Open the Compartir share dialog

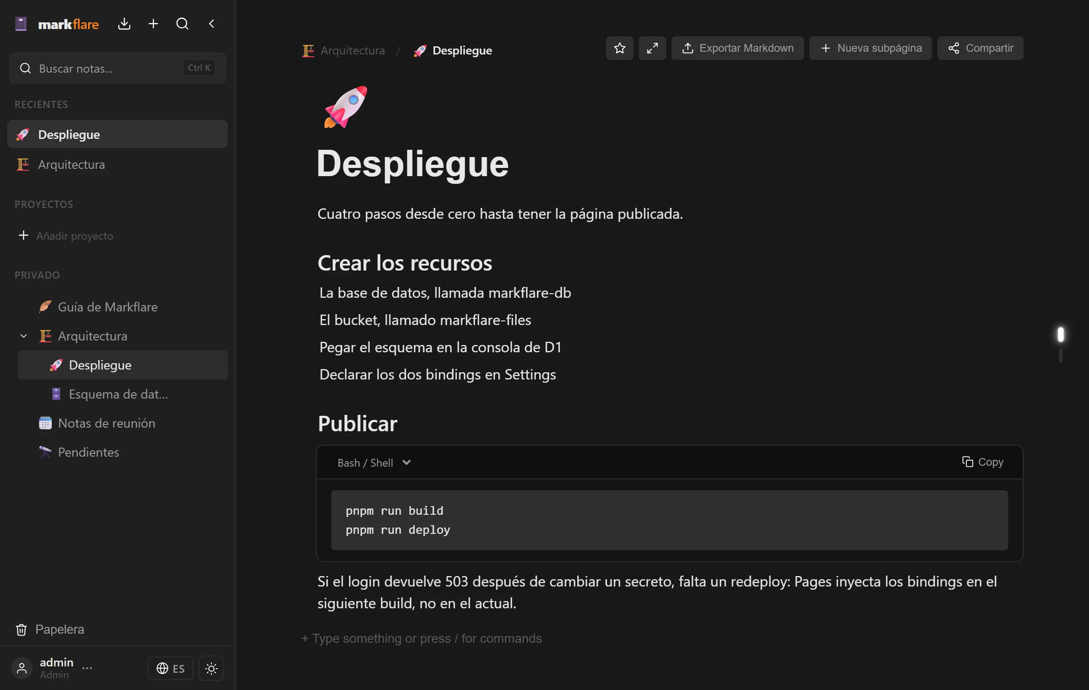tap(981, 48)
